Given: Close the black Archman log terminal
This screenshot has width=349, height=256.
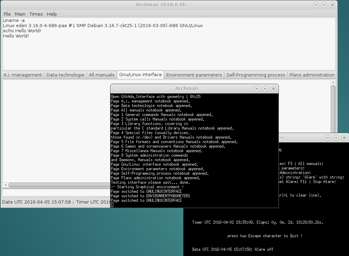Looking at the screenshot, I should pyautogui.click(x=273, y=89).
